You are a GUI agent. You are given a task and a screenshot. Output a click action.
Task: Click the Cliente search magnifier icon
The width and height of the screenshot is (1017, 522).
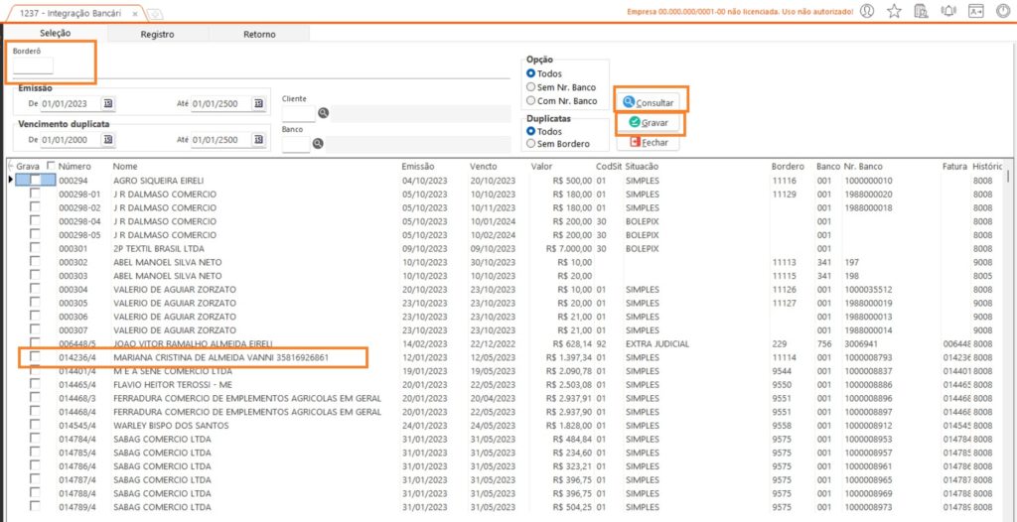point(323,113)
